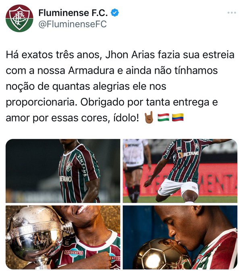
Task: Click the rock hand gesture emoji
Action: pyautogui.click(x=149, y=117)
